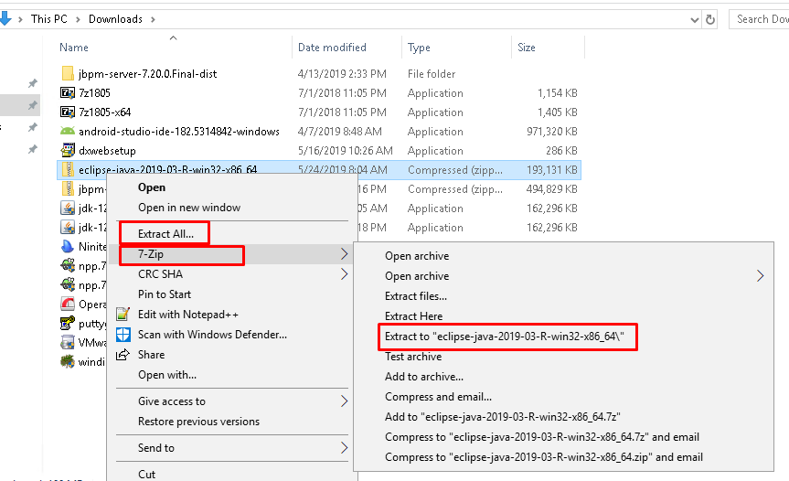Viewport: 789px width, 481px height.
Task: Click the Ninite file icon
Action: [68, 247]
